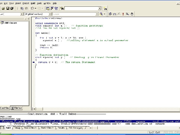The image size is (180, 135).
Task: Click the Undo arrow icon
Action: pos(32,8)
